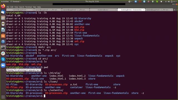Click the blue Zoom tray icon
This screenshot has width=178, height=100.
click(x=136, y=1)
